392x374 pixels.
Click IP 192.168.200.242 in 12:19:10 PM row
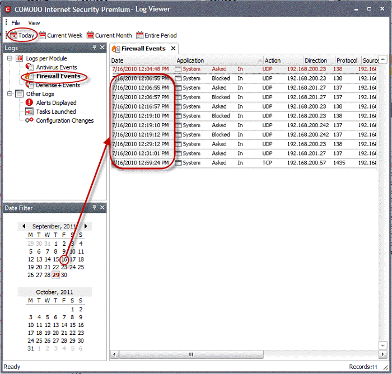pos(308,125)
